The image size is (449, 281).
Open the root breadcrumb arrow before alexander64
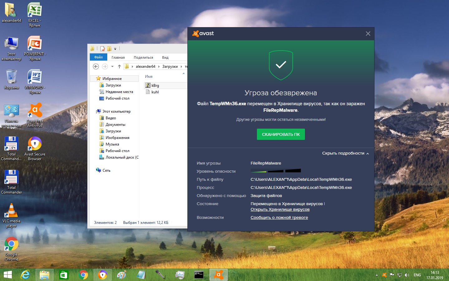tap(133, 67)
